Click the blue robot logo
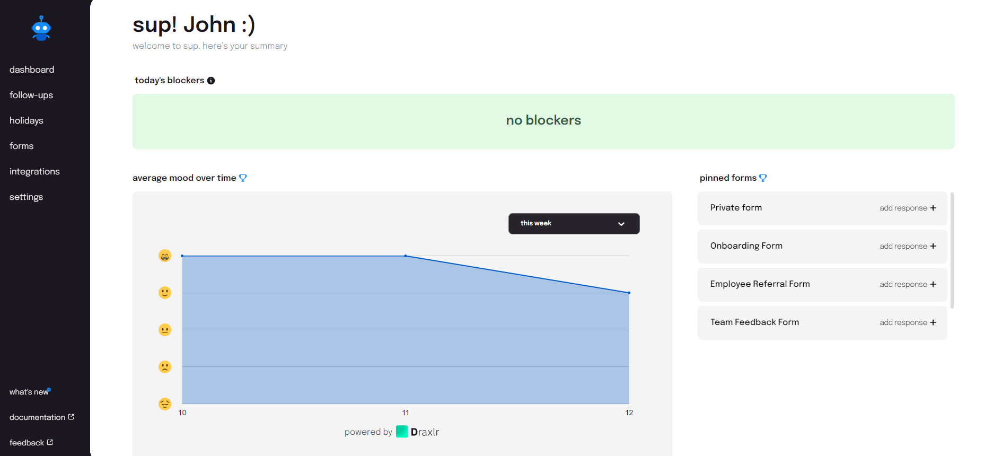The width and height of the screenshot is (984, 456). click(x=41, y=28)
